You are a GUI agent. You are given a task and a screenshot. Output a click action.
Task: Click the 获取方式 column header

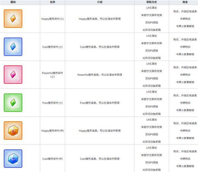click(x=151, y=2)
